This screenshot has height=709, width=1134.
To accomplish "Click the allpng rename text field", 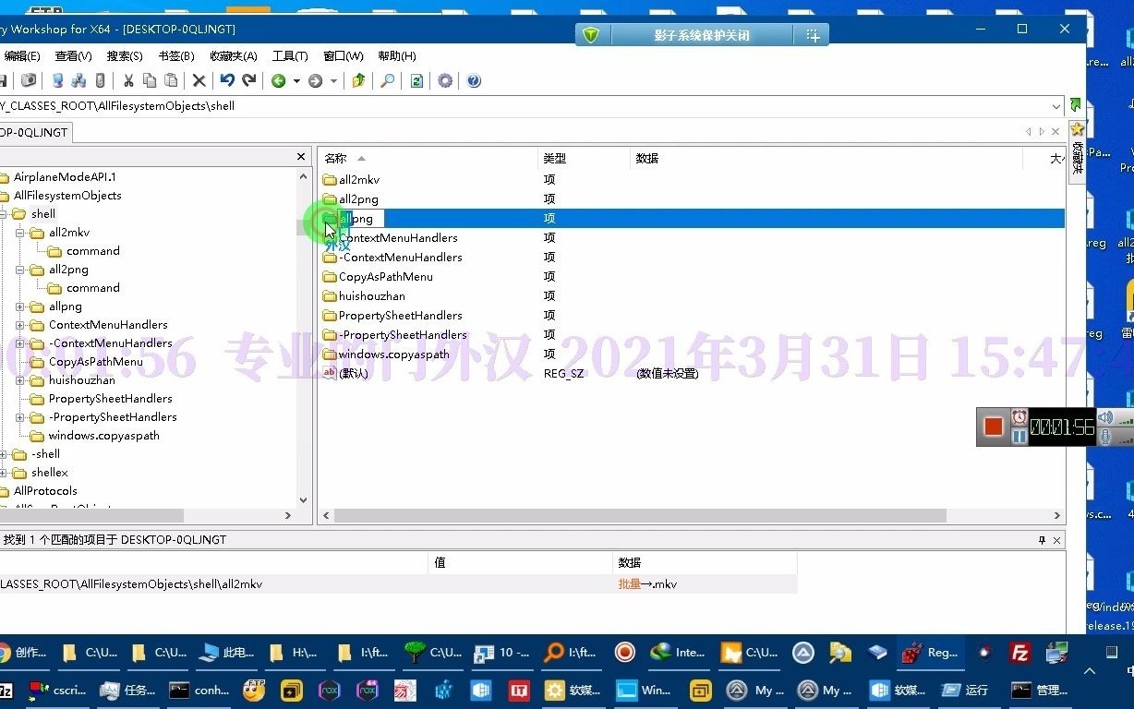I will (x=359, y=219).
